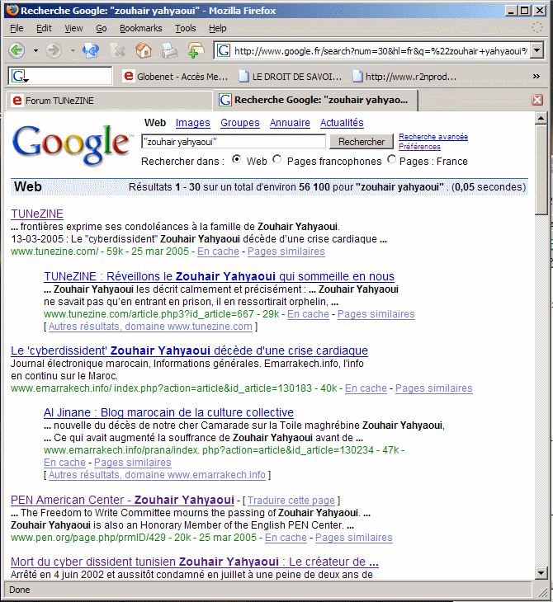553x602 pixels.
Task: Show more bookmarks with the chevron
Action: point(536,77)
